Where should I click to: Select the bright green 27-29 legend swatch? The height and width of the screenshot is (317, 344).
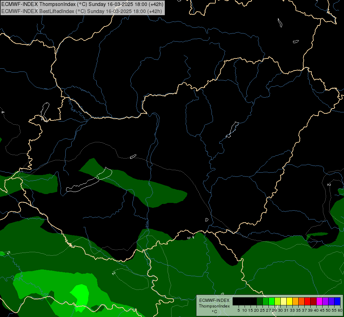click(272, 301)
